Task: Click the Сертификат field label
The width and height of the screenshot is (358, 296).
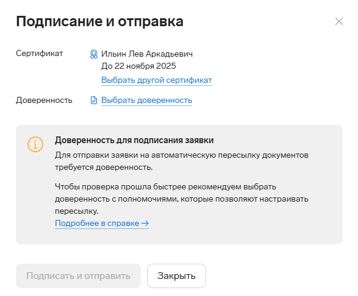Action: coord(39,54)
